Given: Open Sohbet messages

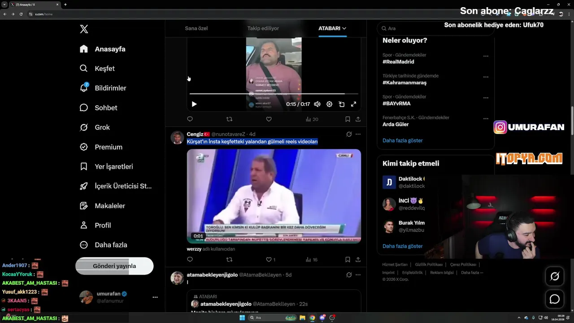Looking at the screenshot, I should pyautogui.click(x=98, y=108).
